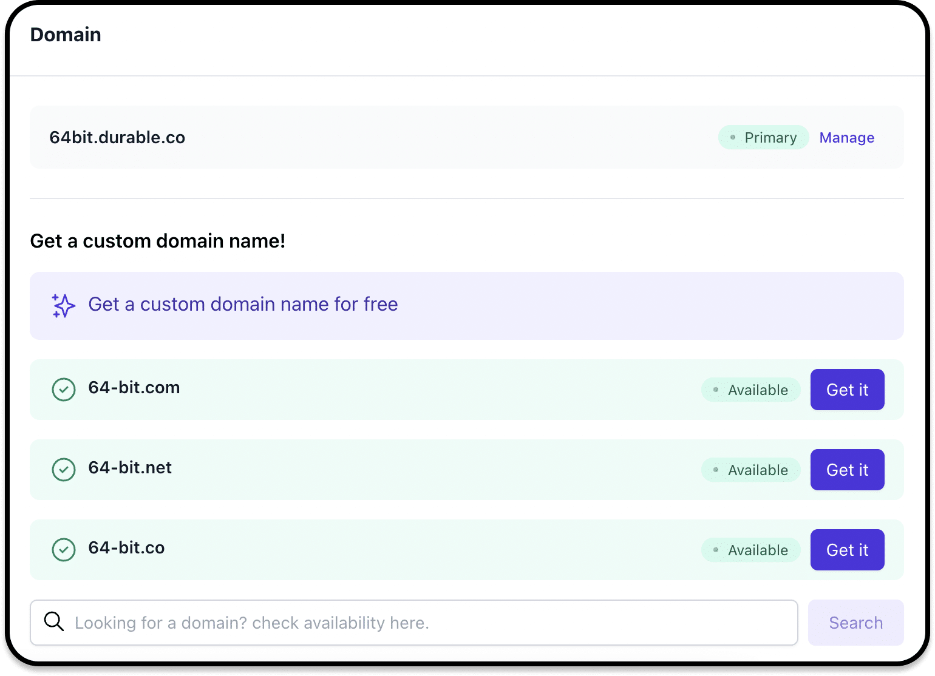This screenshot has height=676, width=935.
Task: Open Get a custom domain name for free
Action: (x=243, y=305)
